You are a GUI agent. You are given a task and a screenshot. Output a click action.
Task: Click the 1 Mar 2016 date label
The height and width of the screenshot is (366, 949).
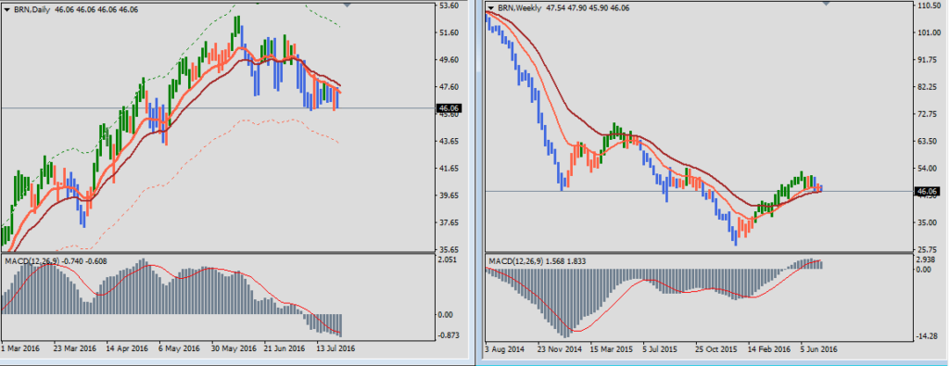tap(21, 349)
